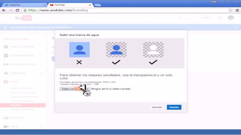
Task: Click the solid blue background example thumbnail
Action: [79, 49]
